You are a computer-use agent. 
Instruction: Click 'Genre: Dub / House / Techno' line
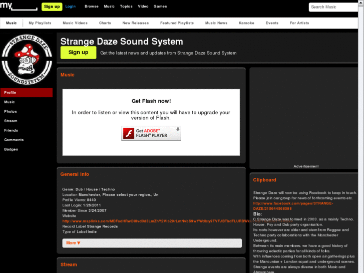tap(89, 189)
